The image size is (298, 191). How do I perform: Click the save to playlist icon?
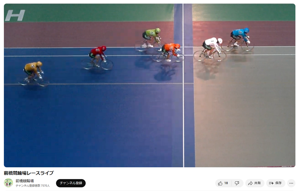(271, 183)
